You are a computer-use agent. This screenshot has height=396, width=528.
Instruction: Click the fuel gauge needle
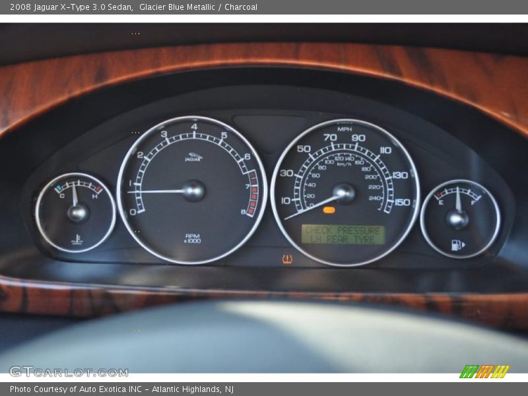point(457,201)
